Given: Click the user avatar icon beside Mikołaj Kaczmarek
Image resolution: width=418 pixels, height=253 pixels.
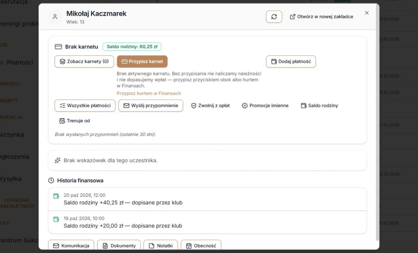Looking at the screenshot, I should tap(55, 17).
